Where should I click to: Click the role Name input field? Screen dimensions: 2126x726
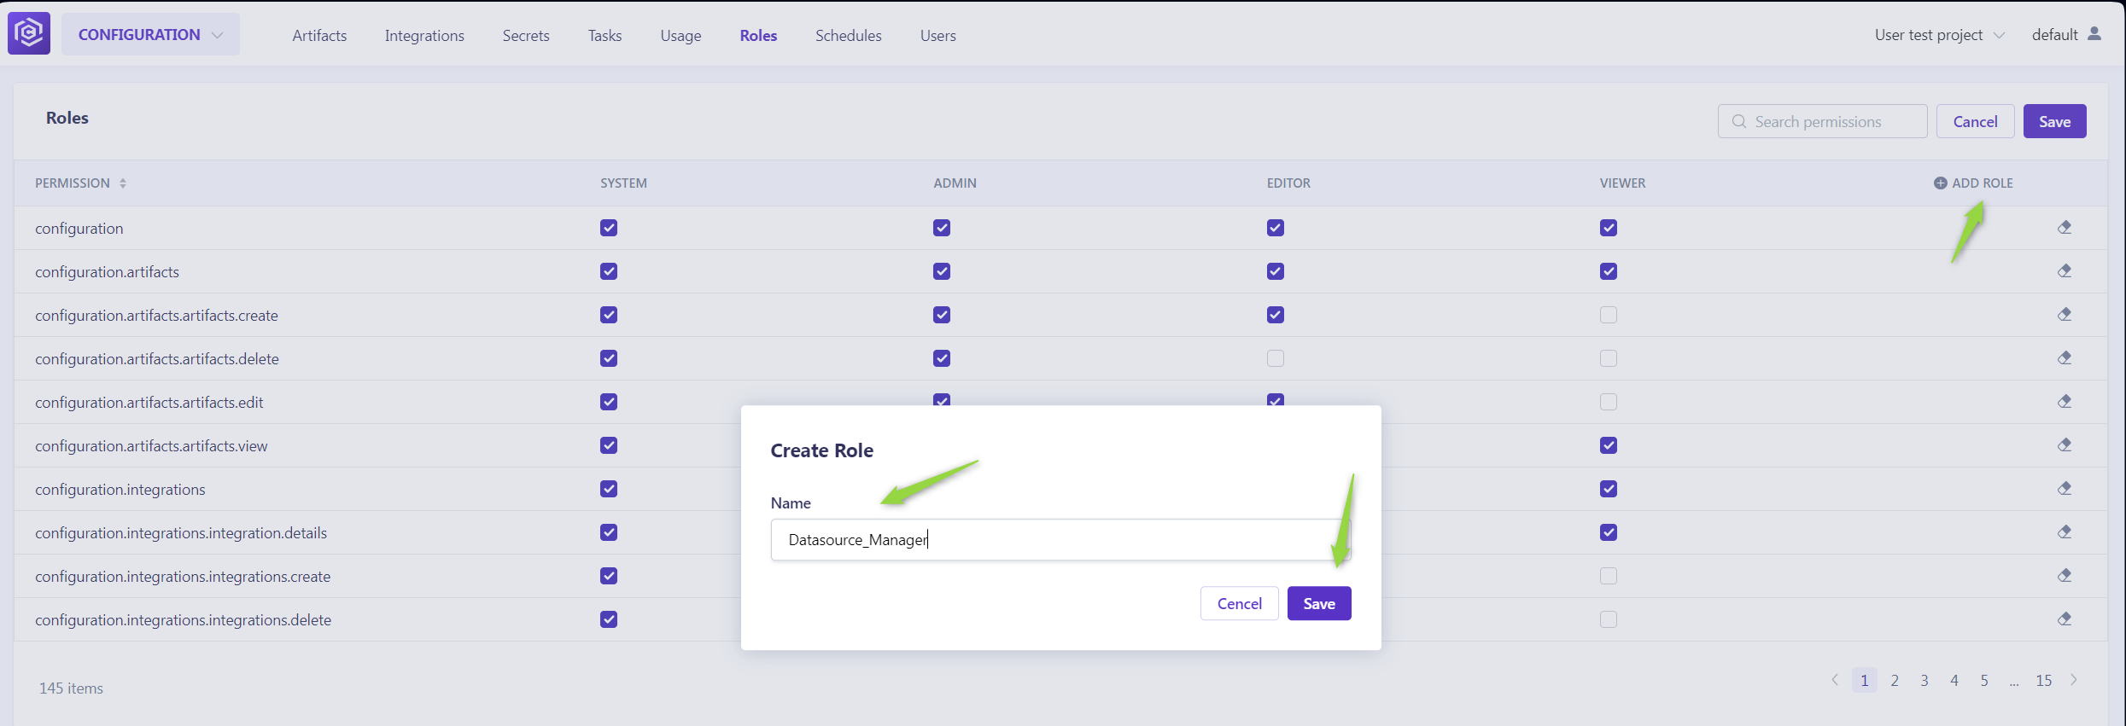[1059, 540]
